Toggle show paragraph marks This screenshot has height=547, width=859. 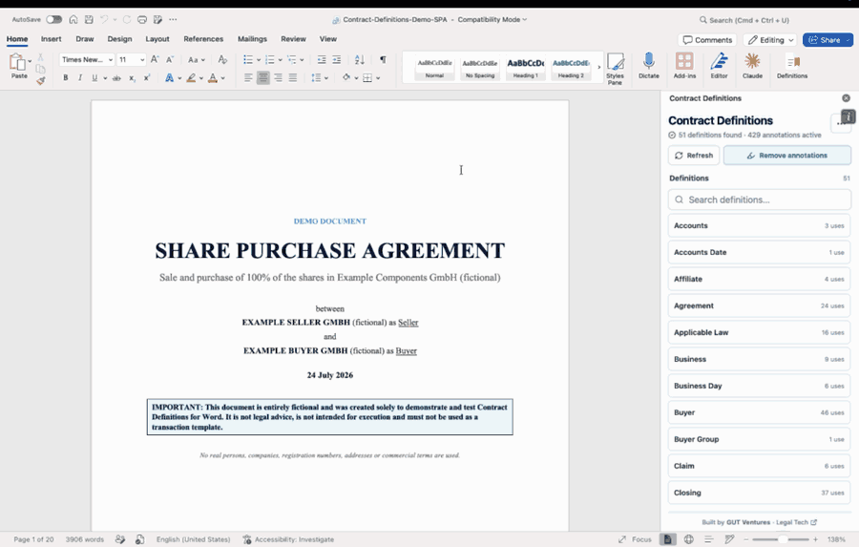(383, 59)
